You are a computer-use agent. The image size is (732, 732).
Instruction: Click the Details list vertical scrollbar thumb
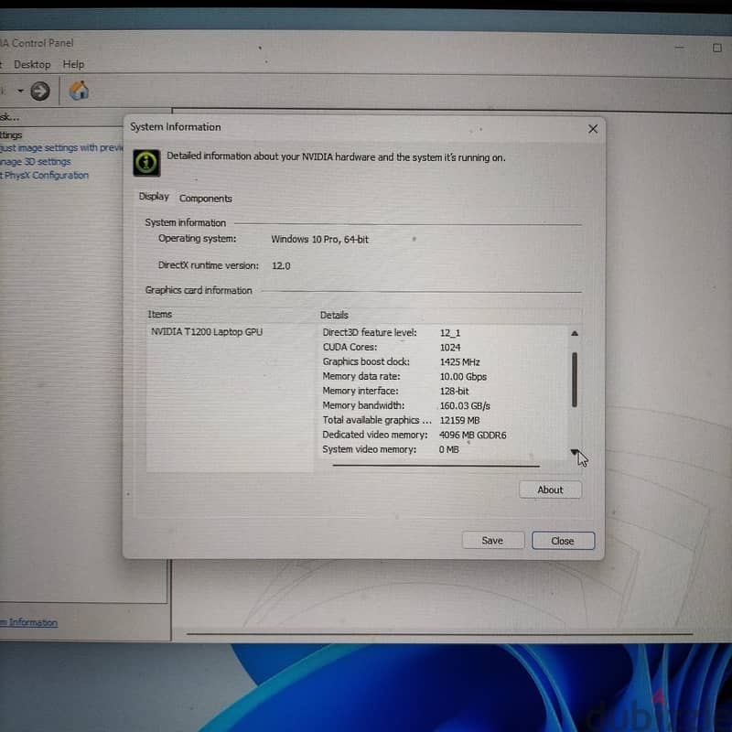click(575, 379)
